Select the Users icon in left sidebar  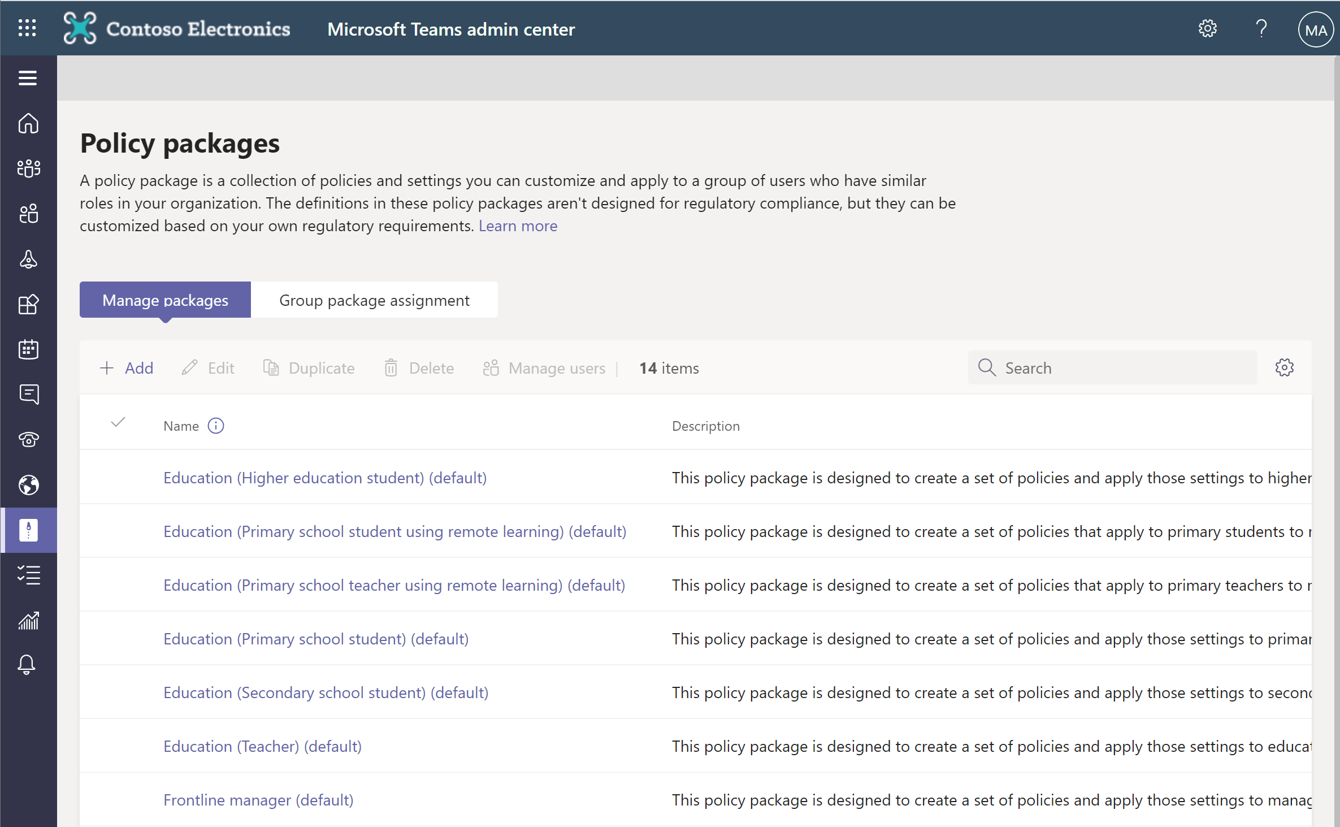(x=29, y=214)
